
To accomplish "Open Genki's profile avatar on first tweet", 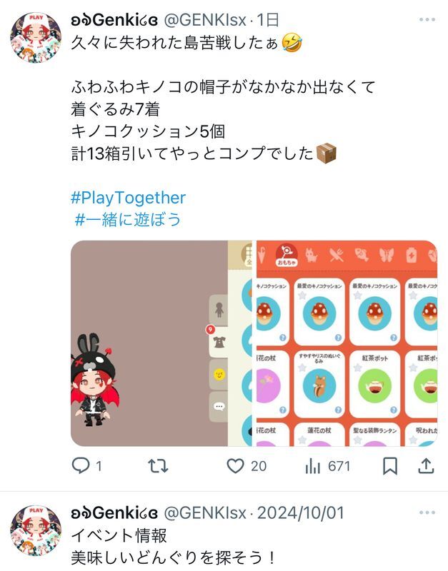I will pos(36,38).
